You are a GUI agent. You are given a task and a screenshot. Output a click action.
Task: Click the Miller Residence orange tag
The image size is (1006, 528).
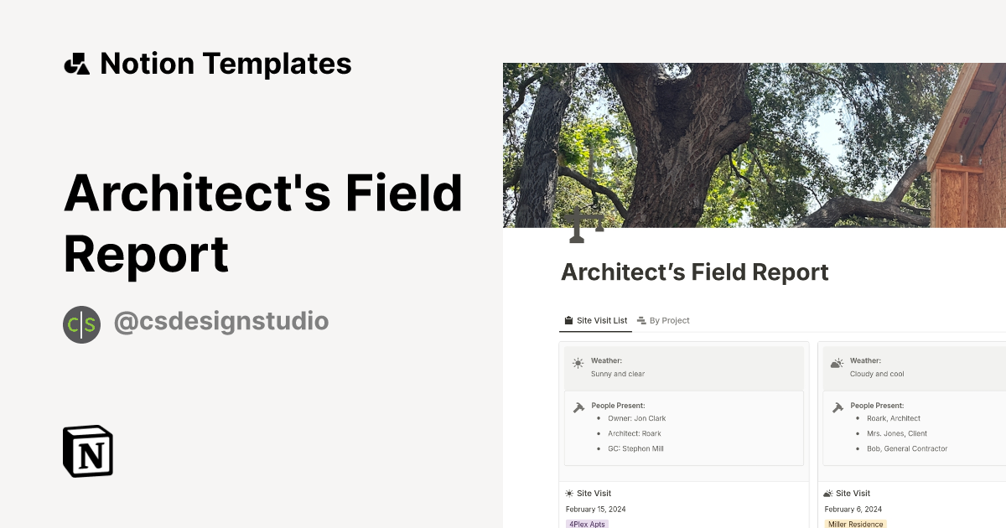pos(855,524)
